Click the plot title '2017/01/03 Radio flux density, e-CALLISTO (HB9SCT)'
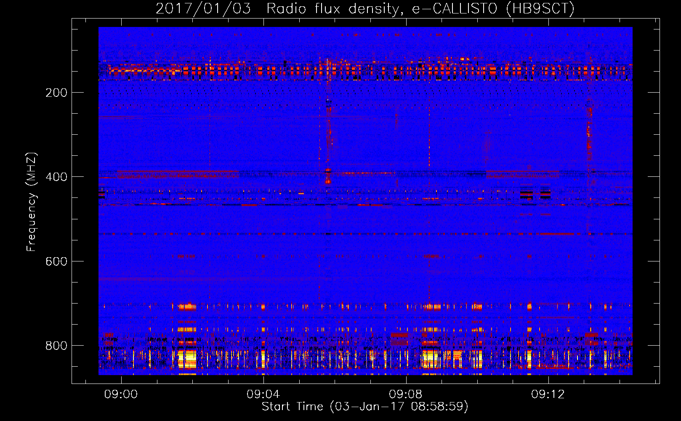681x421 pixels. pos(365,9)
